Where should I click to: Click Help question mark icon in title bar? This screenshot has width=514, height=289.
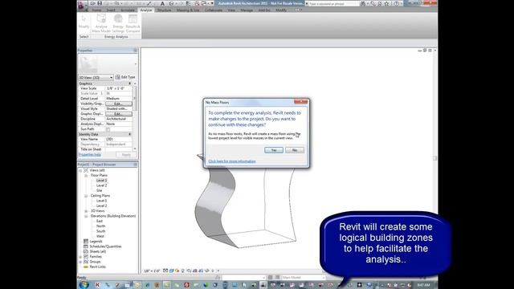click(396, 3)
